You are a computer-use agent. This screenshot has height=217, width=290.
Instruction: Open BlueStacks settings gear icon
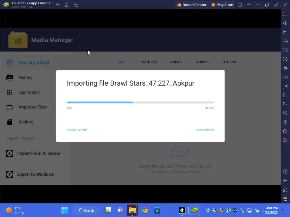(285, 172)
